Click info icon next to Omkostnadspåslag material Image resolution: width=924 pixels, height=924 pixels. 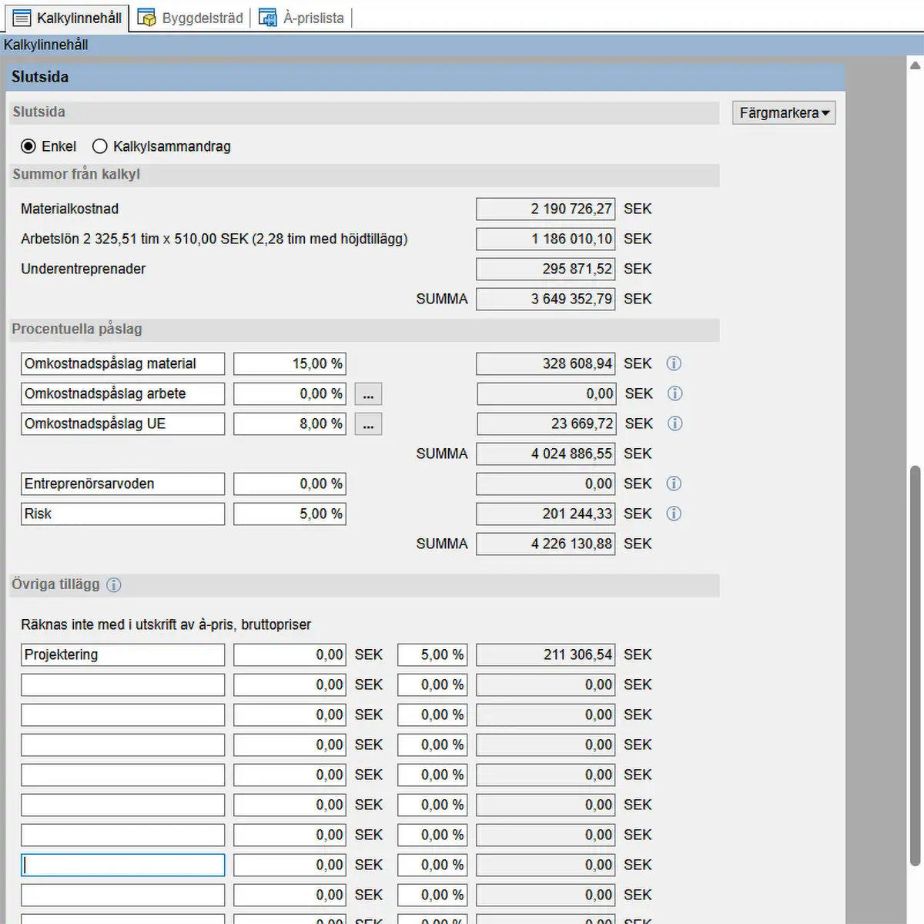click(x=674, y=363)
